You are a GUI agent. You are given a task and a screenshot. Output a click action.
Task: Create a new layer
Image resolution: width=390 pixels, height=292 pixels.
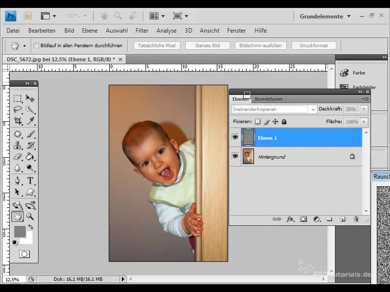(x=343, y=219)
